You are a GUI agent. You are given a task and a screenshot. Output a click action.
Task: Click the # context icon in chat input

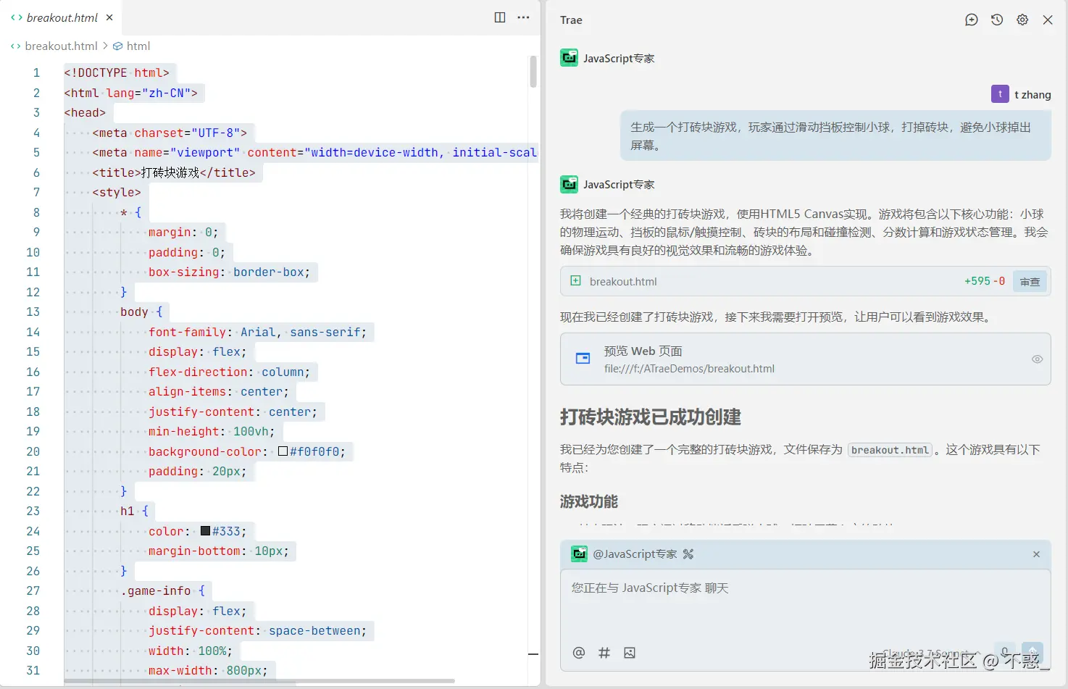click(x=604, y=653)
